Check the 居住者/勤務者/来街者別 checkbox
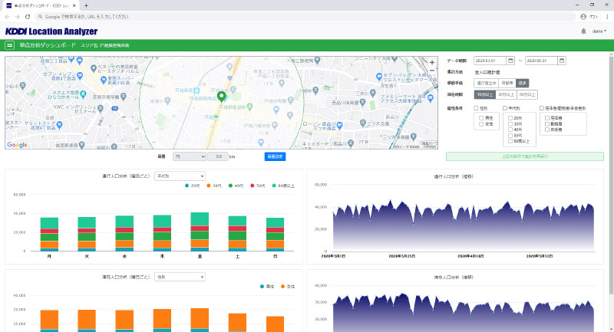 pyautogui.click(x=542, y=108)
